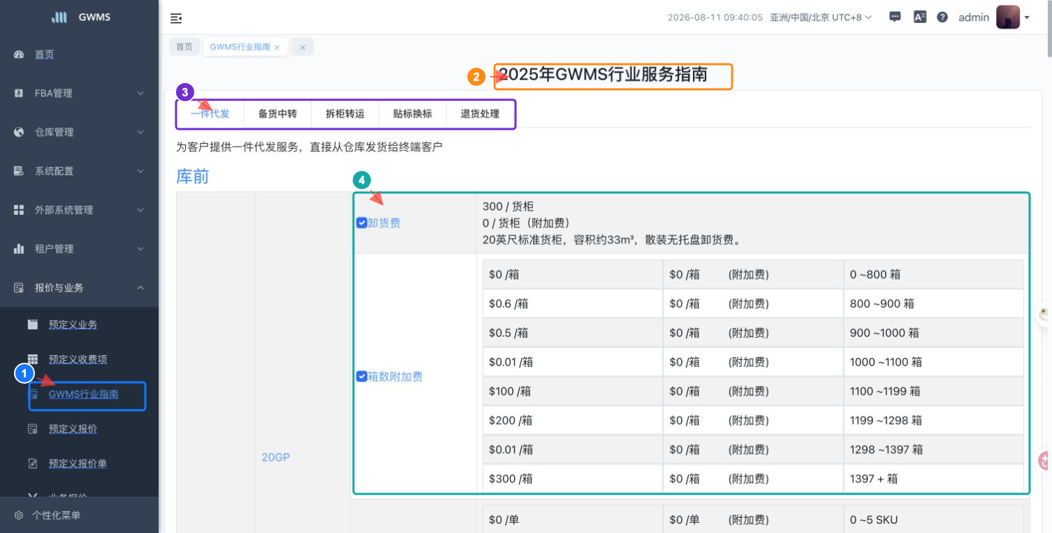Screen dimensions: 1052x533
Task: Switch language with the translate icon
Action: pos(920,17)
